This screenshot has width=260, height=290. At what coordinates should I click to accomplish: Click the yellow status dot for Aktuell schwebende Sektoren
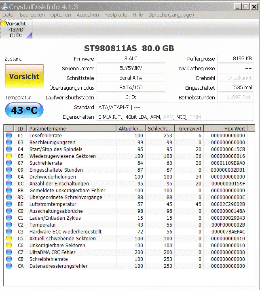pyautogui.click(x=9, y=238)
